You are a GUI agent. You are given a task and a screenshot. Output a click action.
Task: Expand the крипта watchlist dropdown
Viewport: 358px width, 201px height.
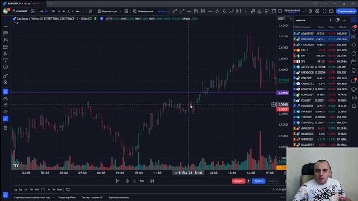302,20
